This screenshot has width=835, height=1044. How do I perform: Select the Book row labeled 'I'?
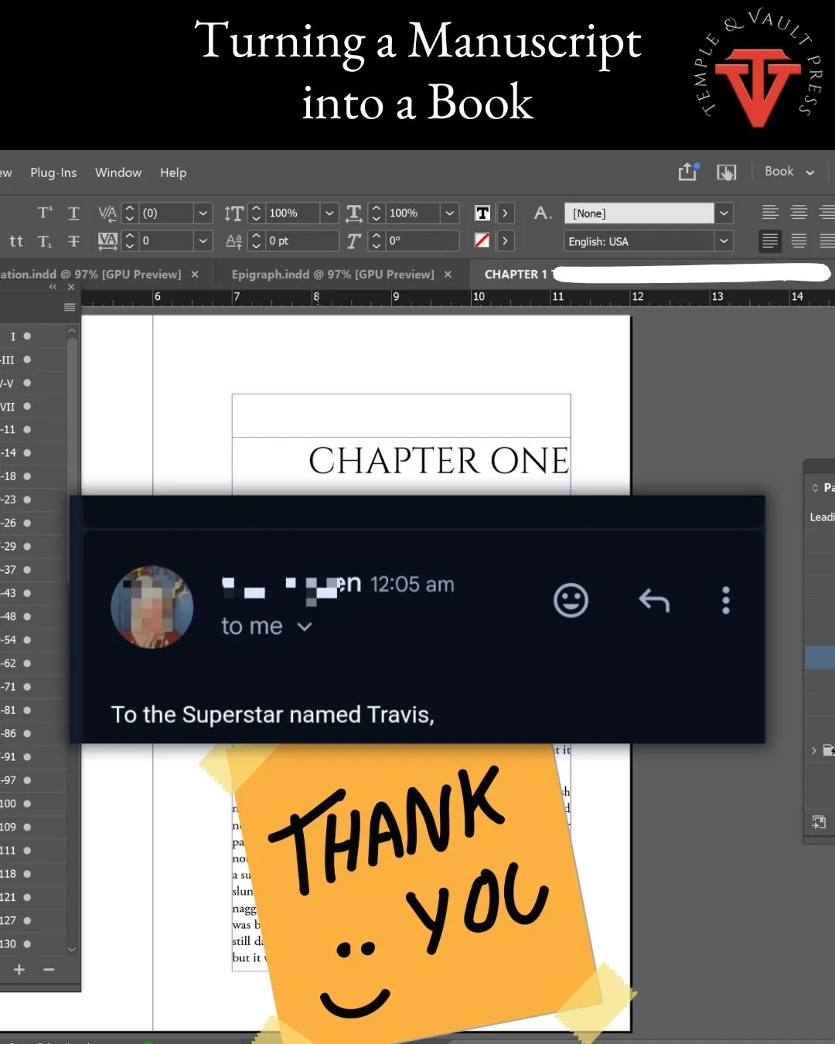click(x=34, y=336)
